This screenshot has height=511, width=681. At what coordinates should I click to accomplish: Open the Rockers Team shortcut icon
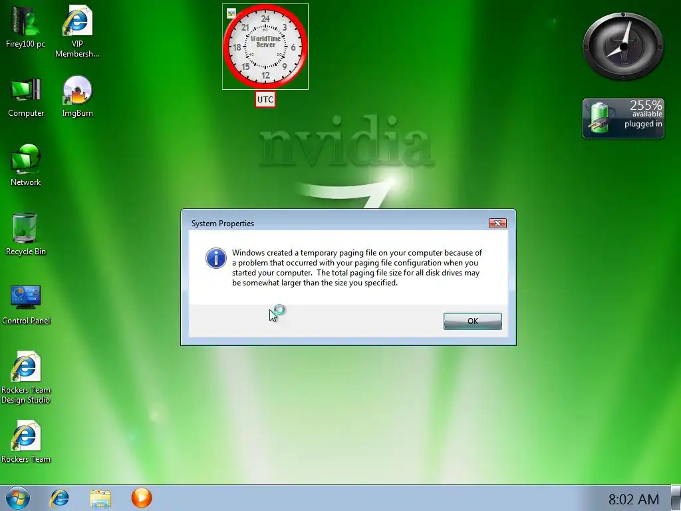click(x=26, y=442)
